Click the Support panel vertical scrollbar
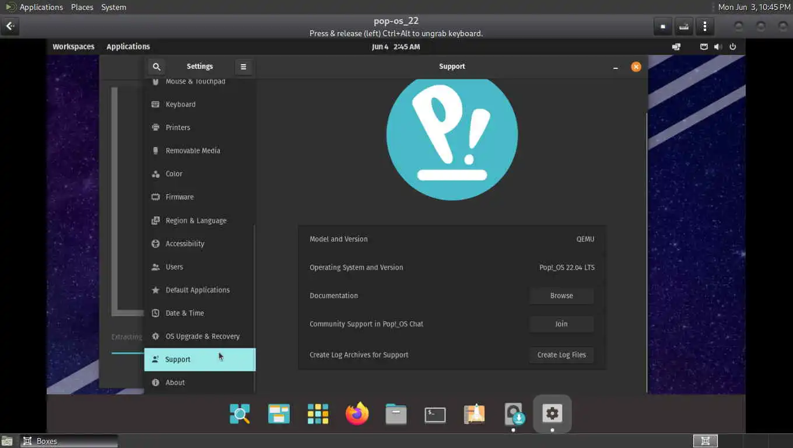Screen dimensions: 793x448 [646, 253]
